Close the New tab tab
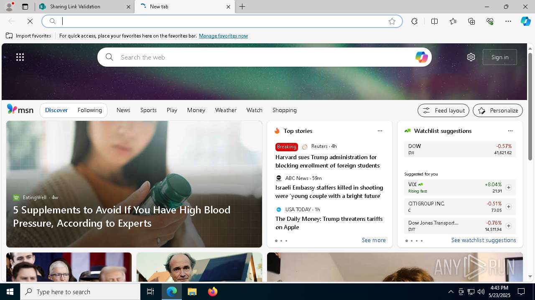This screenshot has height=300, width=535. [x=228, y=7]
